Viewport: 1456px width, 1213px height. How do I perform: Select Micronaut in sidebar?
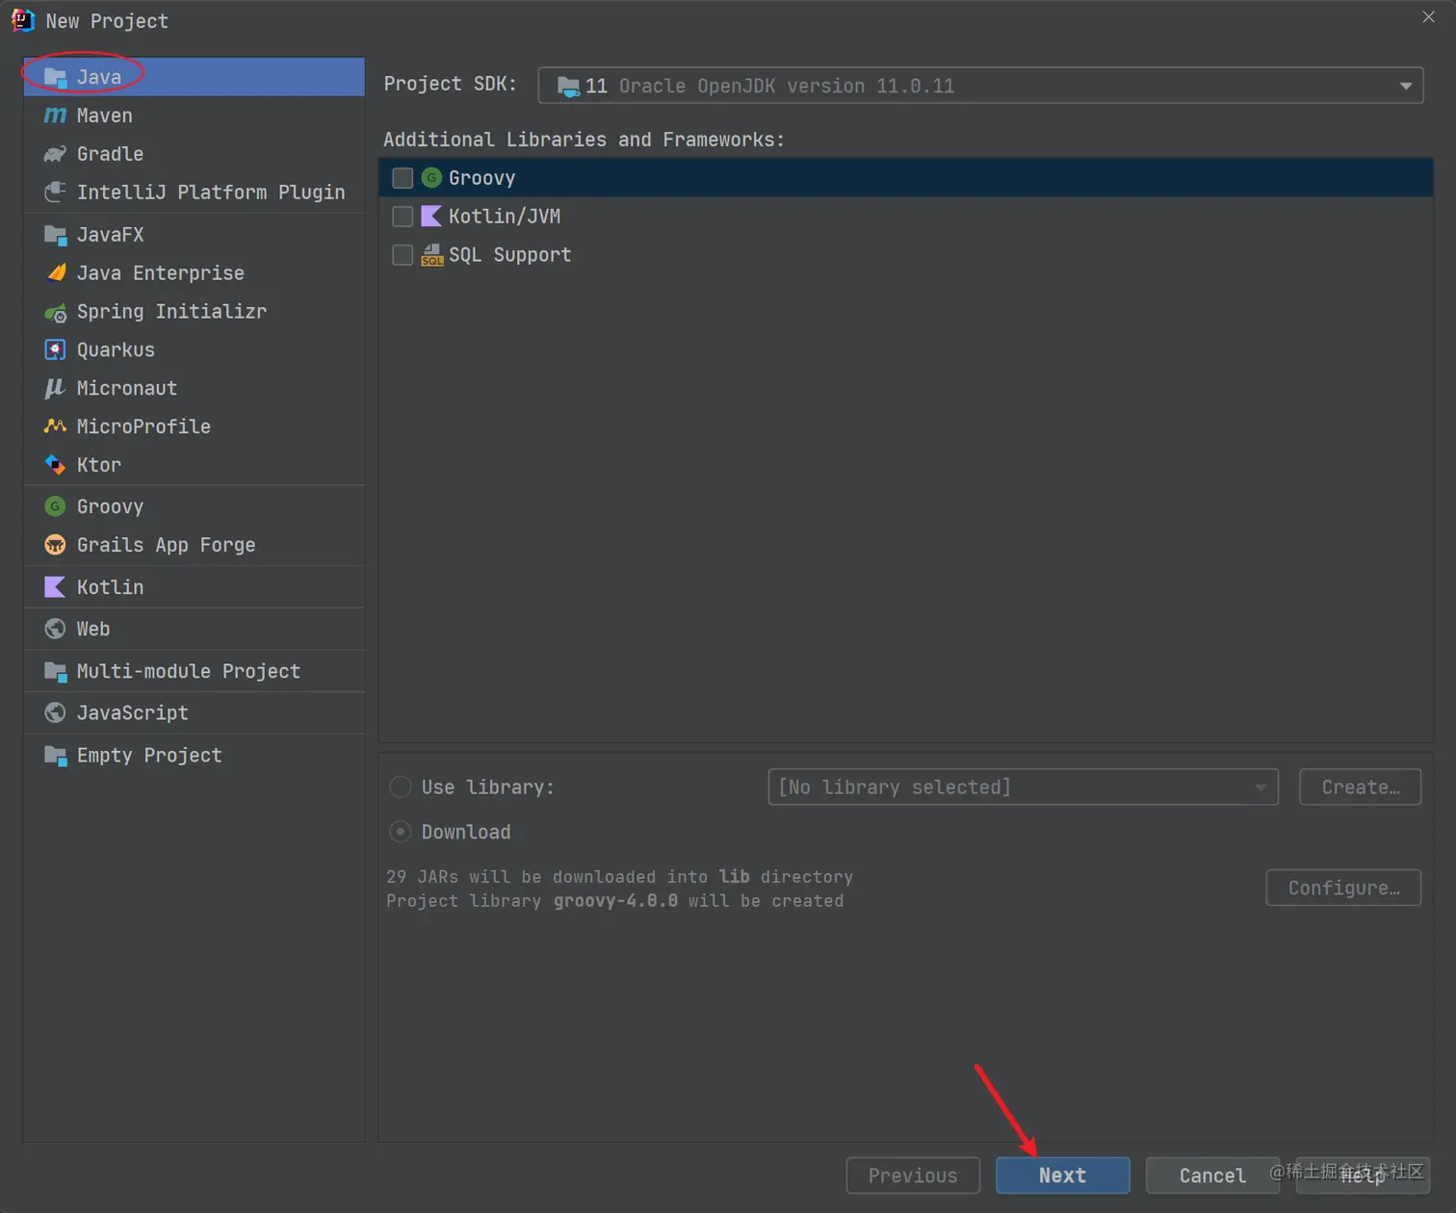pyautogui.click(x=195, y=388)
